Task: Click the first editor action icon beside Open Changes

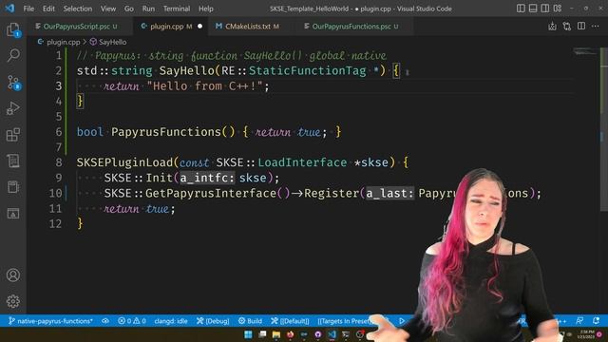Action: [552, 26]
